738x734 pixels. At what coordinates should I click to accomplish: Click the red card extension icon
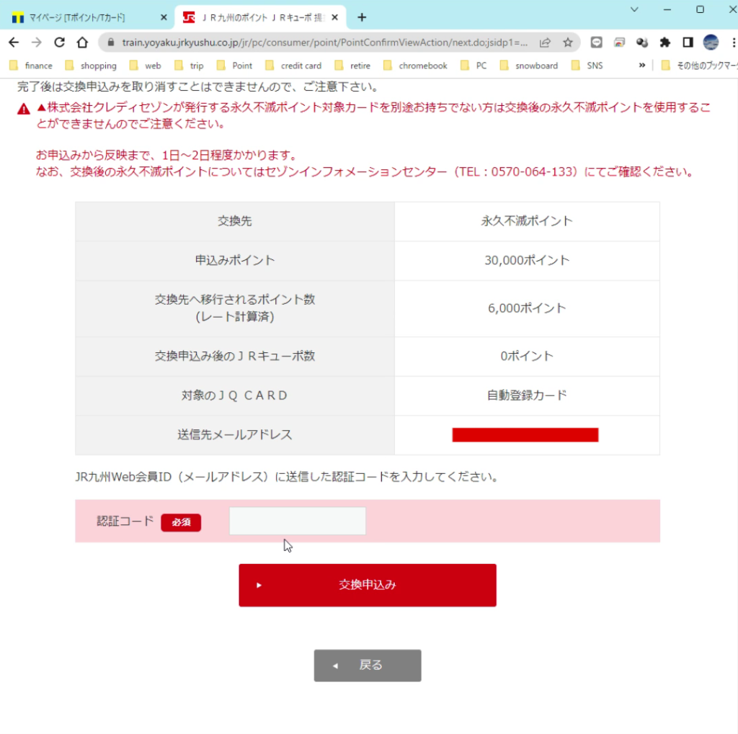[619, 42]
